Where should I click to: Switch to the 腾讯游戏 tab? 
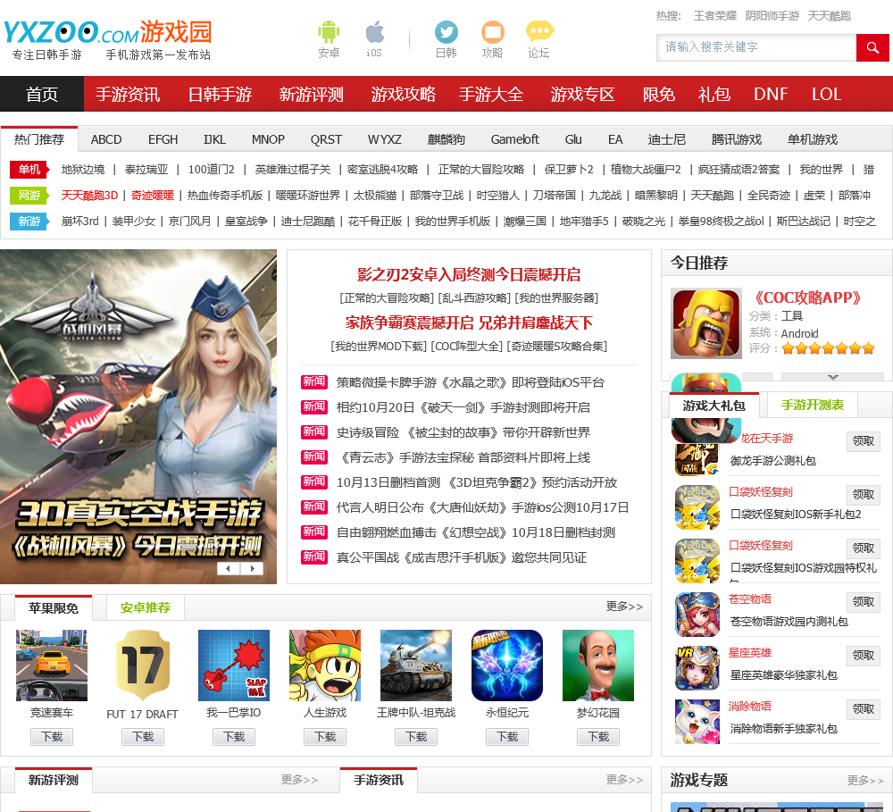pyautogui.click(x=737, y=139)
